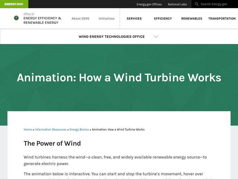Click the search magnifying glass icon
The height and width of the screenshot is (179, 238).
(197, 4)
